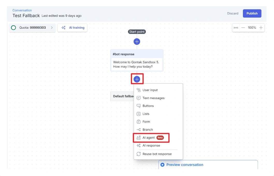The width and height of the screenshot is (274, 176).
Task: Select the Default fallback node
Action: (122, 96)
